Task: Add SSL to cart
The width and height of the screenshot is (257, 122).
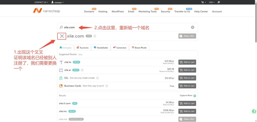Action: 187,78
